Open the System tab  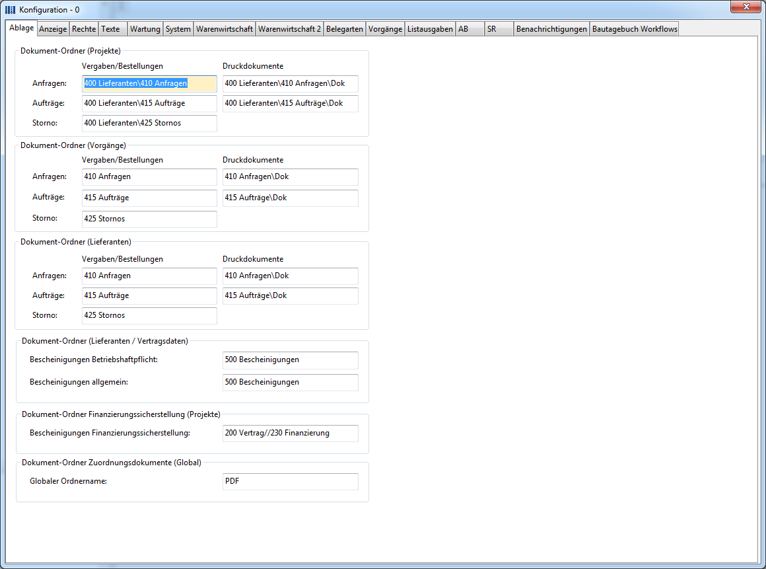178,29
